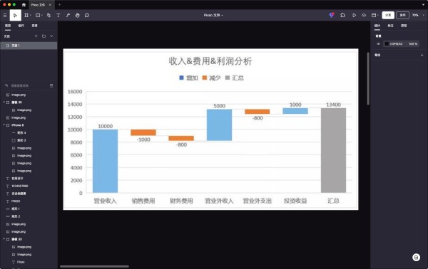This screenshot has height=269, width=428.
Task: Add a new page with plus icon
Action: [36, 36]
